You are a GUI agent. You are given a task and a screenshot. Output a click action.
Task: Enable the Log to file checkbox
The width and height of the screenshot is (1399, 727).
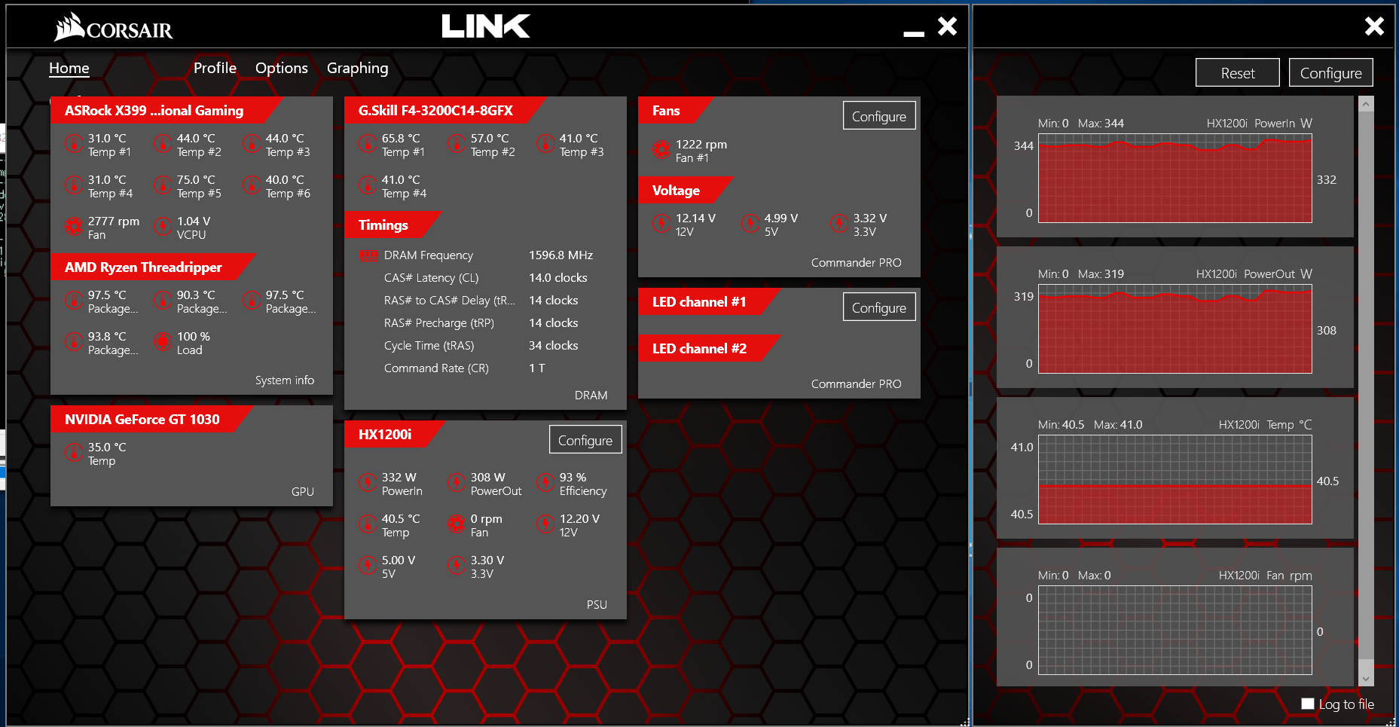click(x=1307, y=704)
